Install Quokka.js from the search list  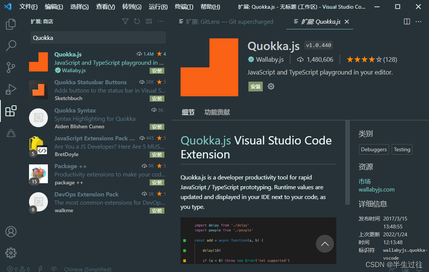point(157,71)
